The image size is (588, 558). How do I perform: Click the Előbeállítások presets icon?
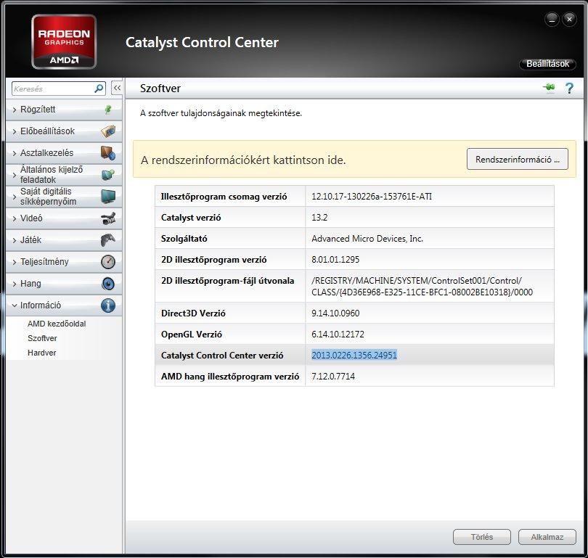click(x=108, y=131)
